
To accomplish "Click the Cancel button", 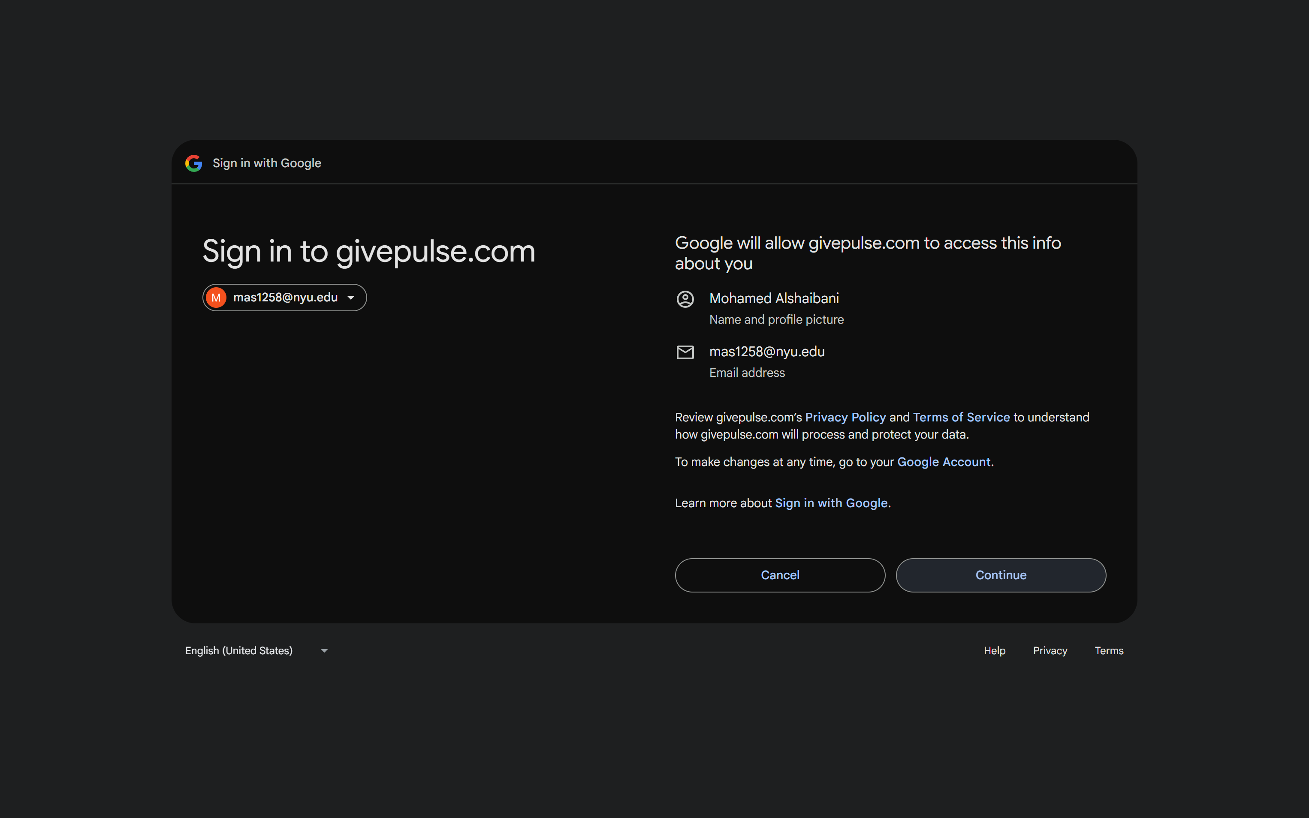I will click(x=780, y=575).
